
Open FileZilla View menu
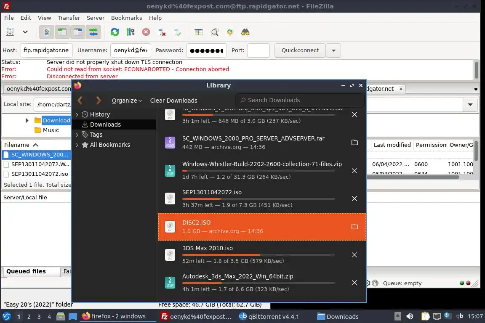[x=44, y=18]
